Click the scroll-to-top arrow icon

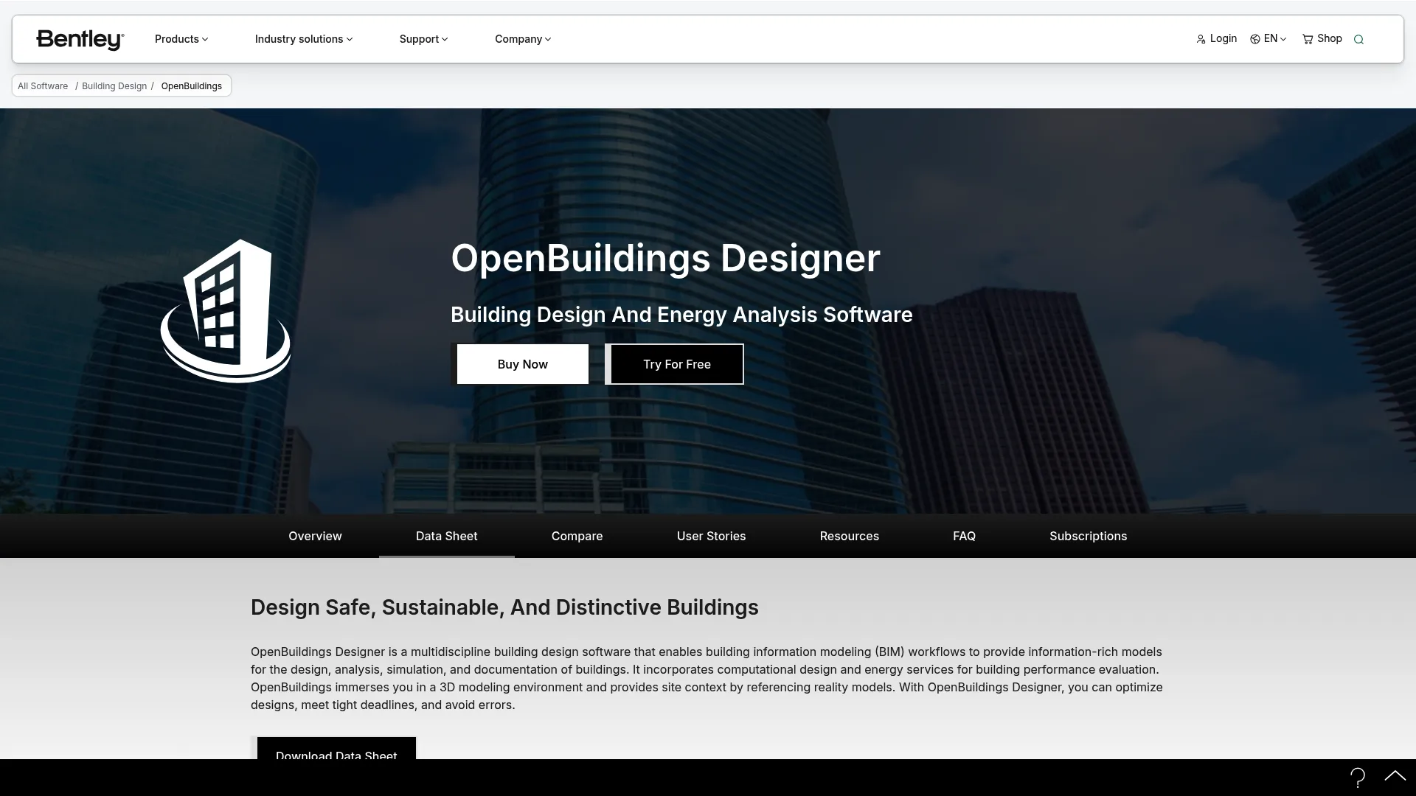click(x=1395, y=775)
